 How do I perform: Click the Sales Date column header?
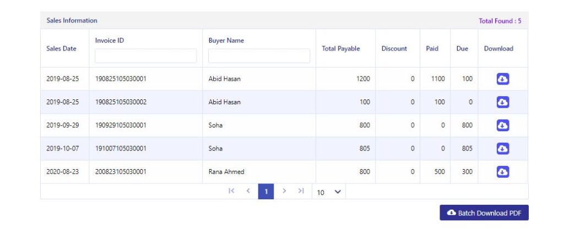[62, 49]
